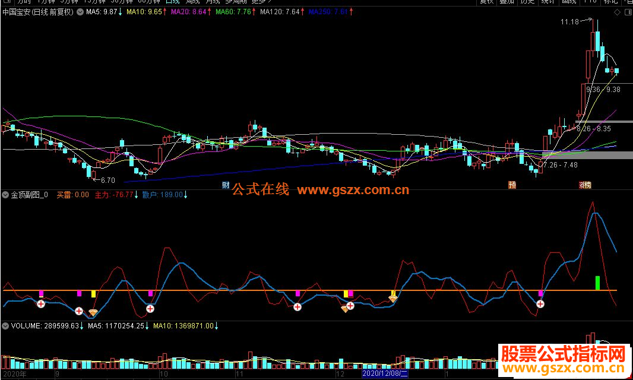Click the MA250: 7.61 indicator label

(x=328, y=12)
